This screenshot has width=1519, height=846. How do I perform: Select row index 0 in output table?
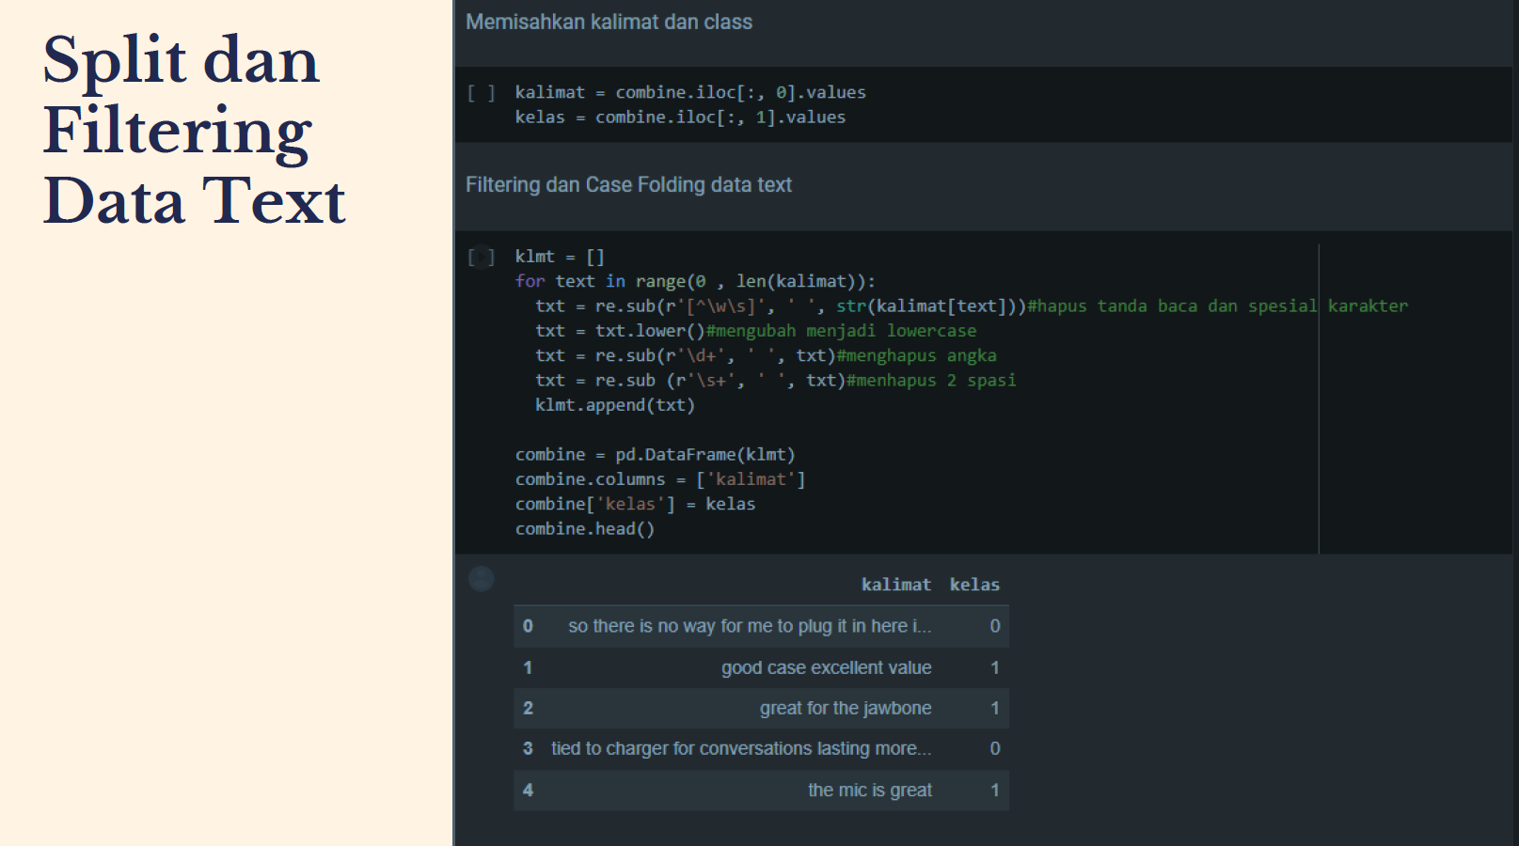528,626
